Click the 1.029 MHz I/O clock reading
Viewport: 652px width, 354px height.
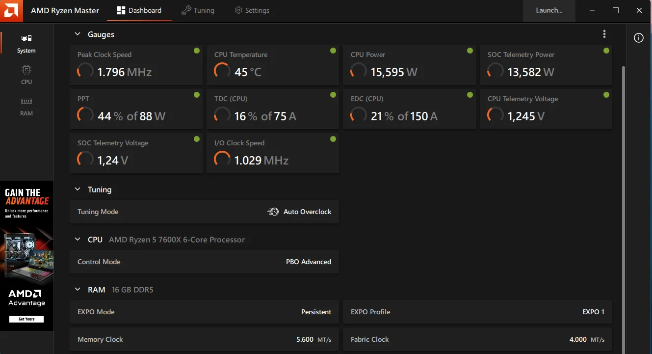coord(261,161)
